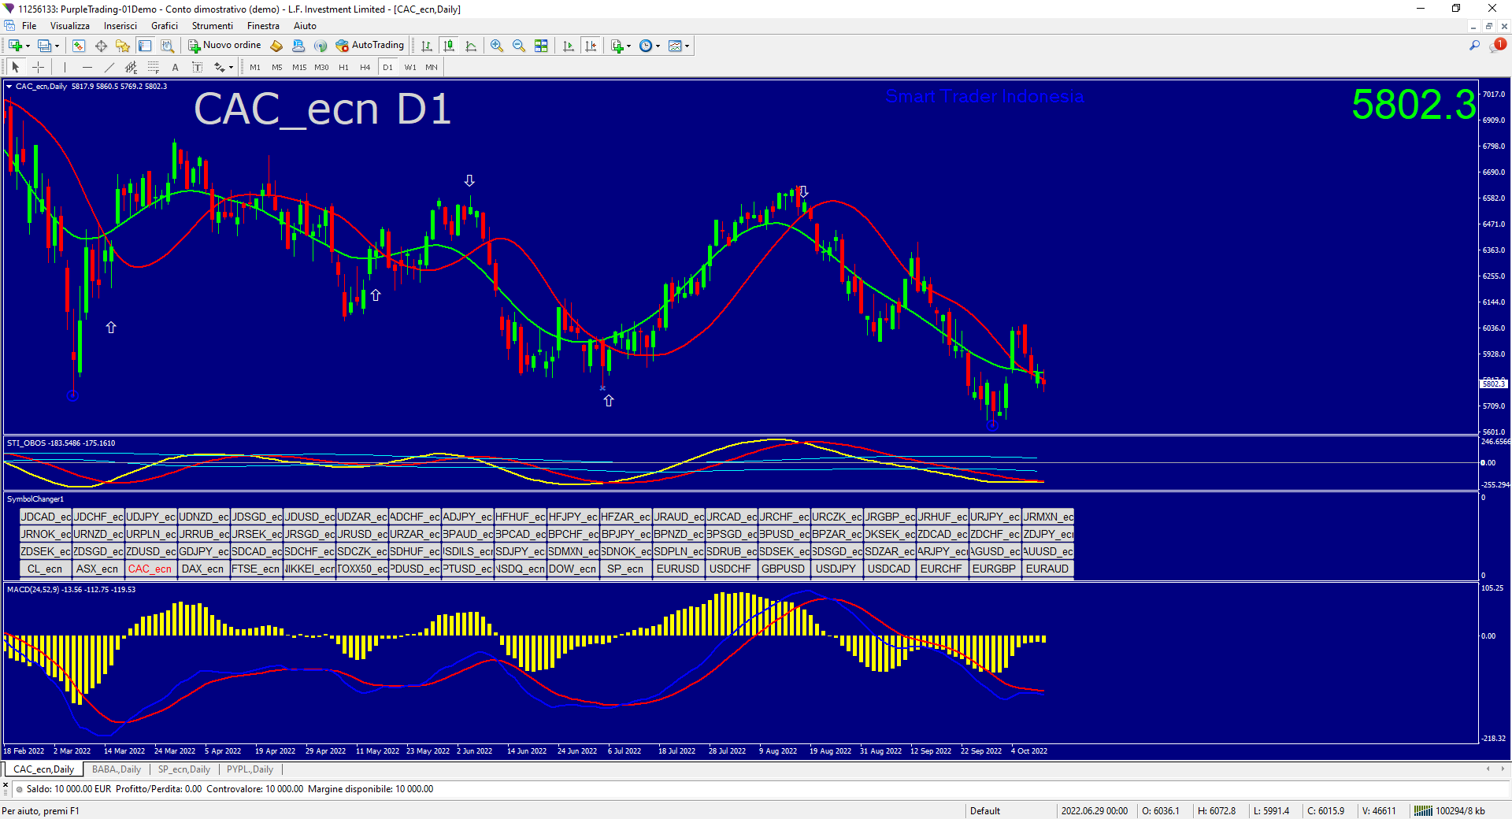Toggle the chart shift icon

(x=591, y=46)
